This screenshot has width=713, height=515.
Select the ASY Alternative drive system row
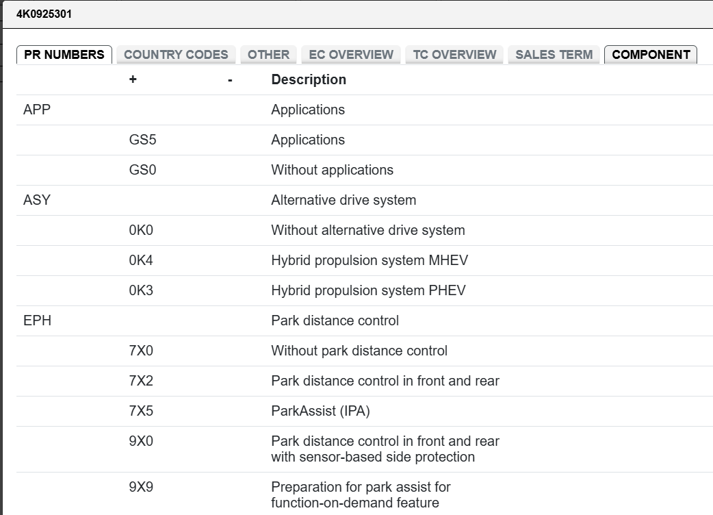[365, 200]
